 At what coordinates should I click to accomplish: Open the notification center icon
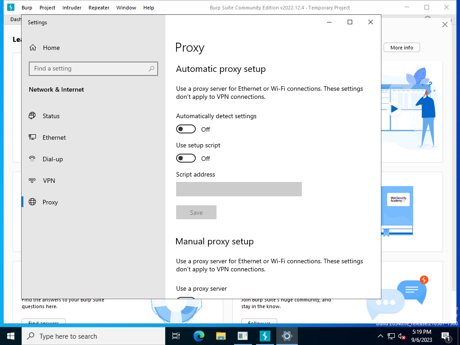pos(446,336)
